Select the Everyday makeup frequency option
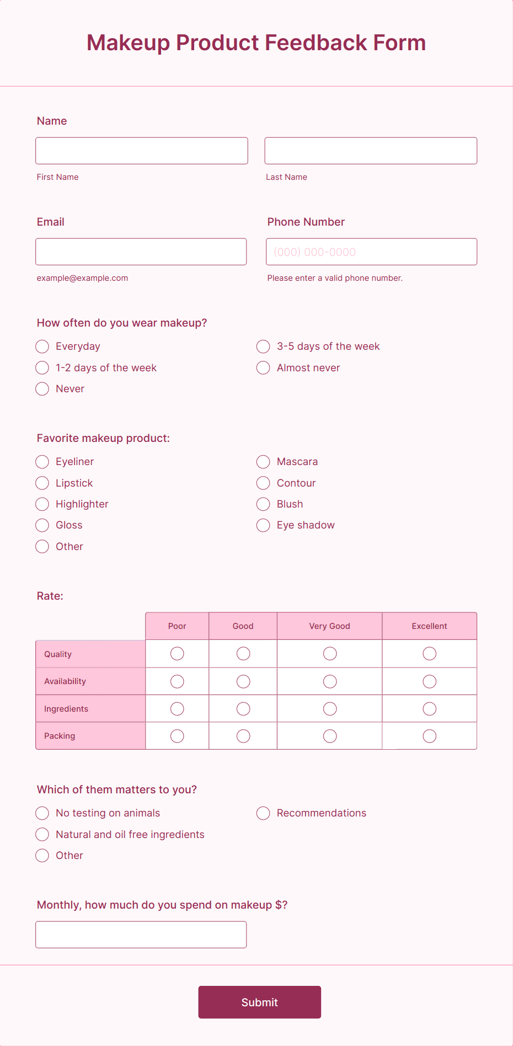This screenshot has height=1046, width=513. [x=42, y=346]
